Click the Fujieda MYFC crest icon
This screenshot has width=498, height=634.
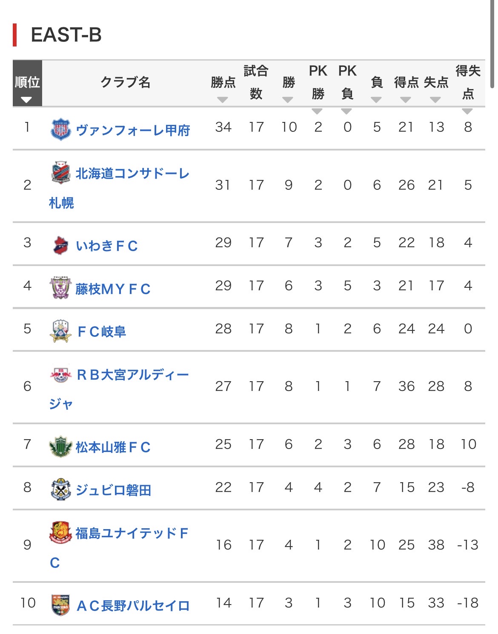click(60, 288)
